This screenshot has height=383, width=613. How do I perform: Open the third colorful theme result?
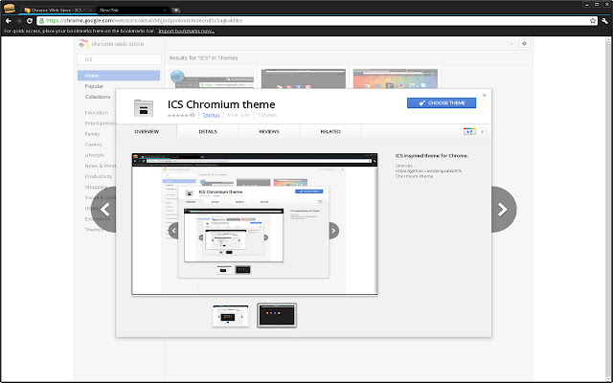point(396,79)
